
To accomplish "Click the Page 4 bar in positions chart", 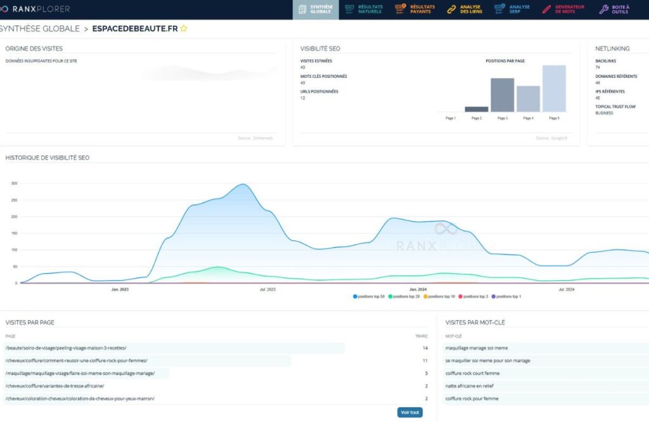I will [528, 99].
